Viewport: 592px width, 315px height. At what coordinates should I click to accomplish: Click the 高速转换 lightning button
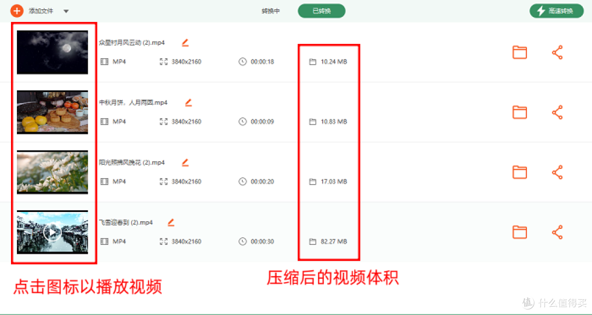coord(556,11)
